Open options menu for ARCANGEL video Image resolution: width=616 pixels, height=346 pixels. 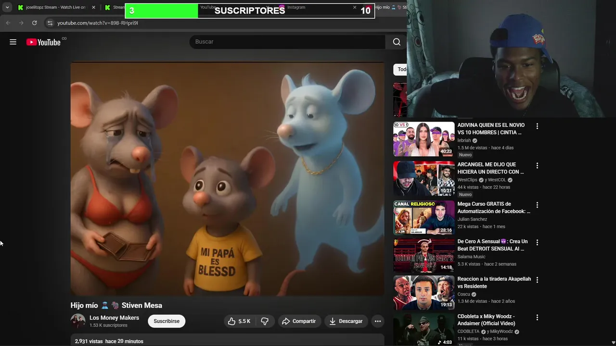[537, 166]
